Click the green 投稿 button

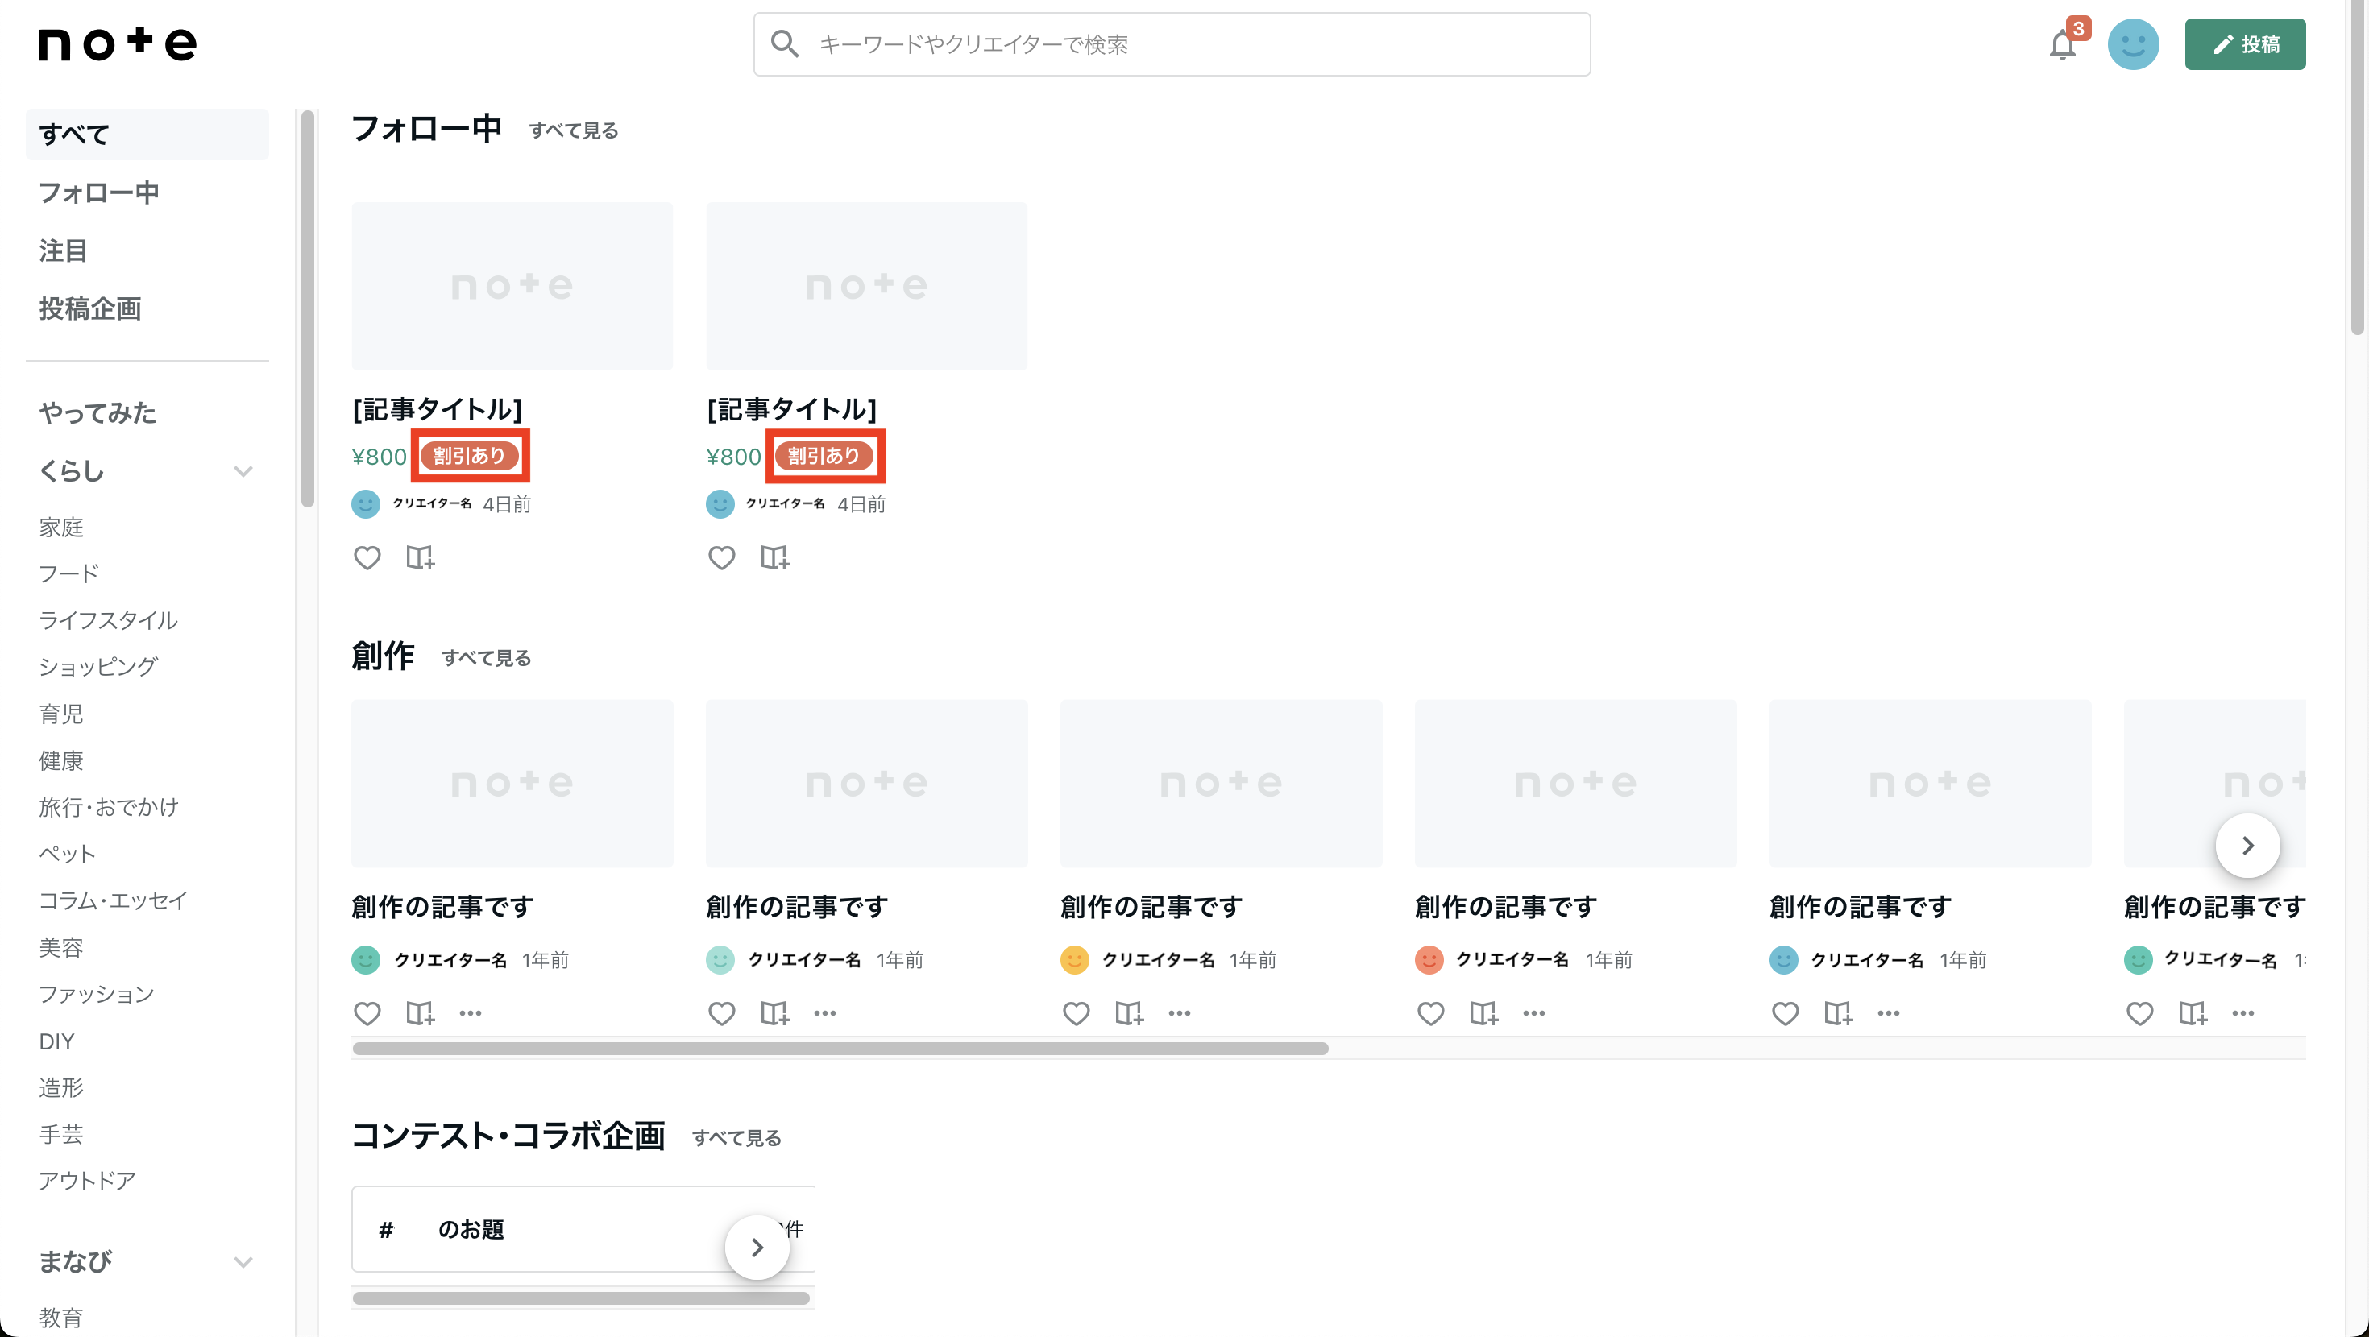2244,44
